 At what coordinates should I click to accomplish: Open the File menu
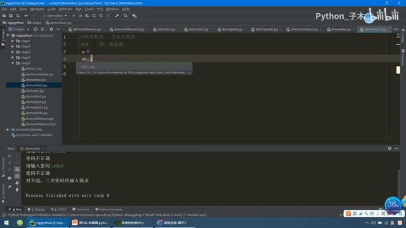pos(4,9)
